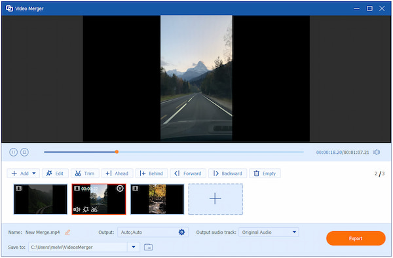Mute the preview volume speaker icon

(377, 152)
